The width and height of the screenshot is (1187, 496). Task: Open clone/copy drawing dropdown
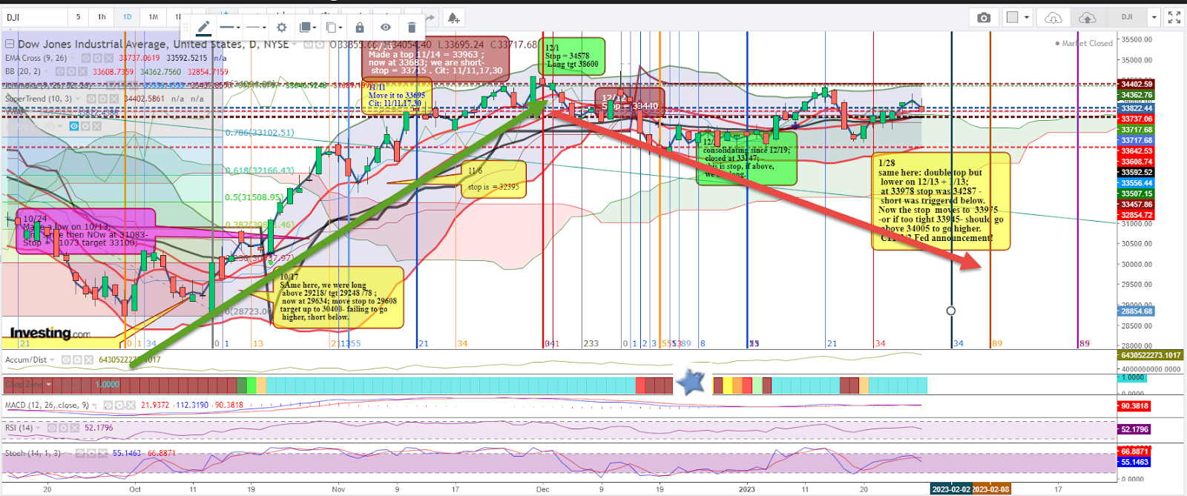pos(334,27)
